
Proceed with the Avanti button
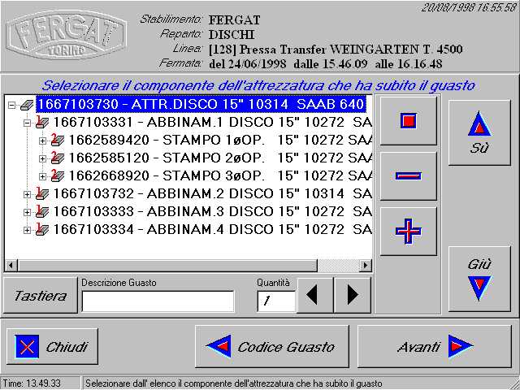pos(435,347)
